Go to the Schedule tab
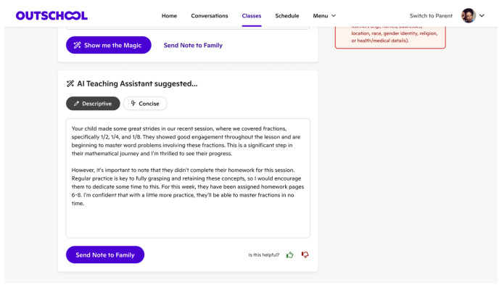The width and height of the screenshot is (499, 285). coord(287,15)
